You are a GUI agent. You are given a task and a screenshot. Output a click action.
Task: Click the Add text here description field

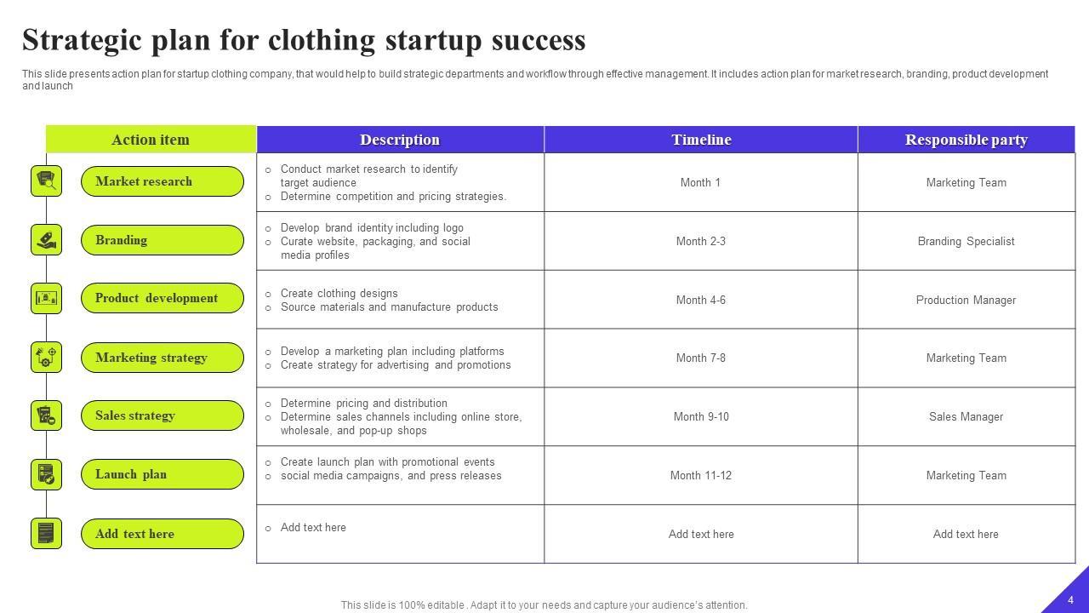coord(313,528)
